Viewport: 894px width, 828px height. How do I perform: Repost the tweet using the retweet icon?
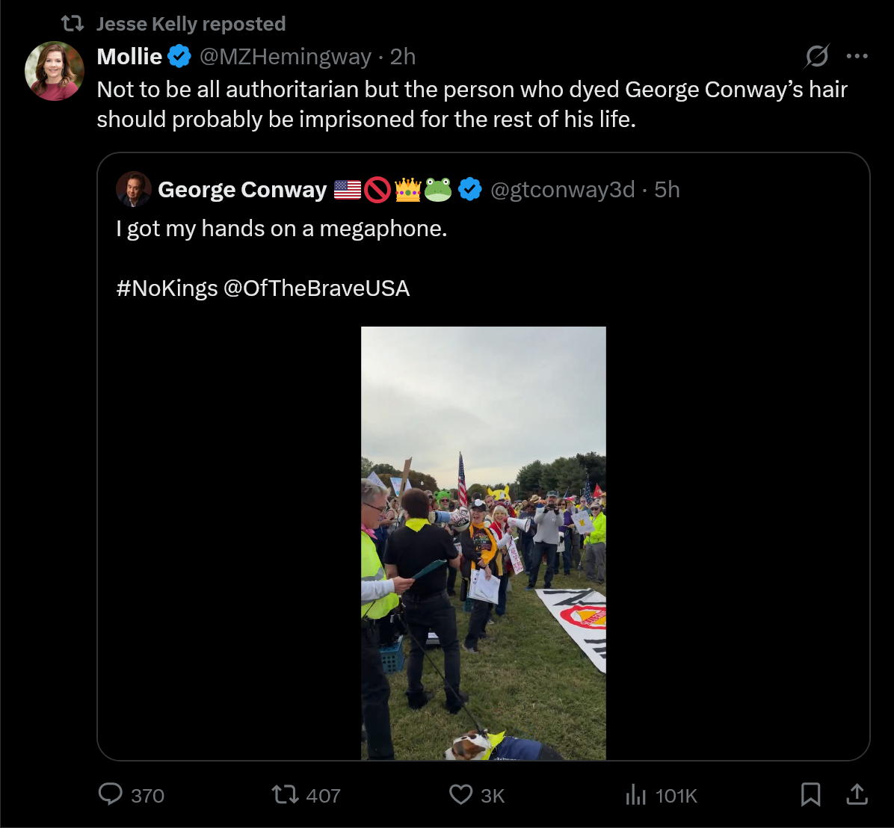tap(285, 794)
